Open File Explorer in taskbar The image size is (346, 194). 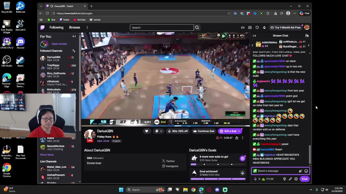pyautogui.click(x=185, y=190)
